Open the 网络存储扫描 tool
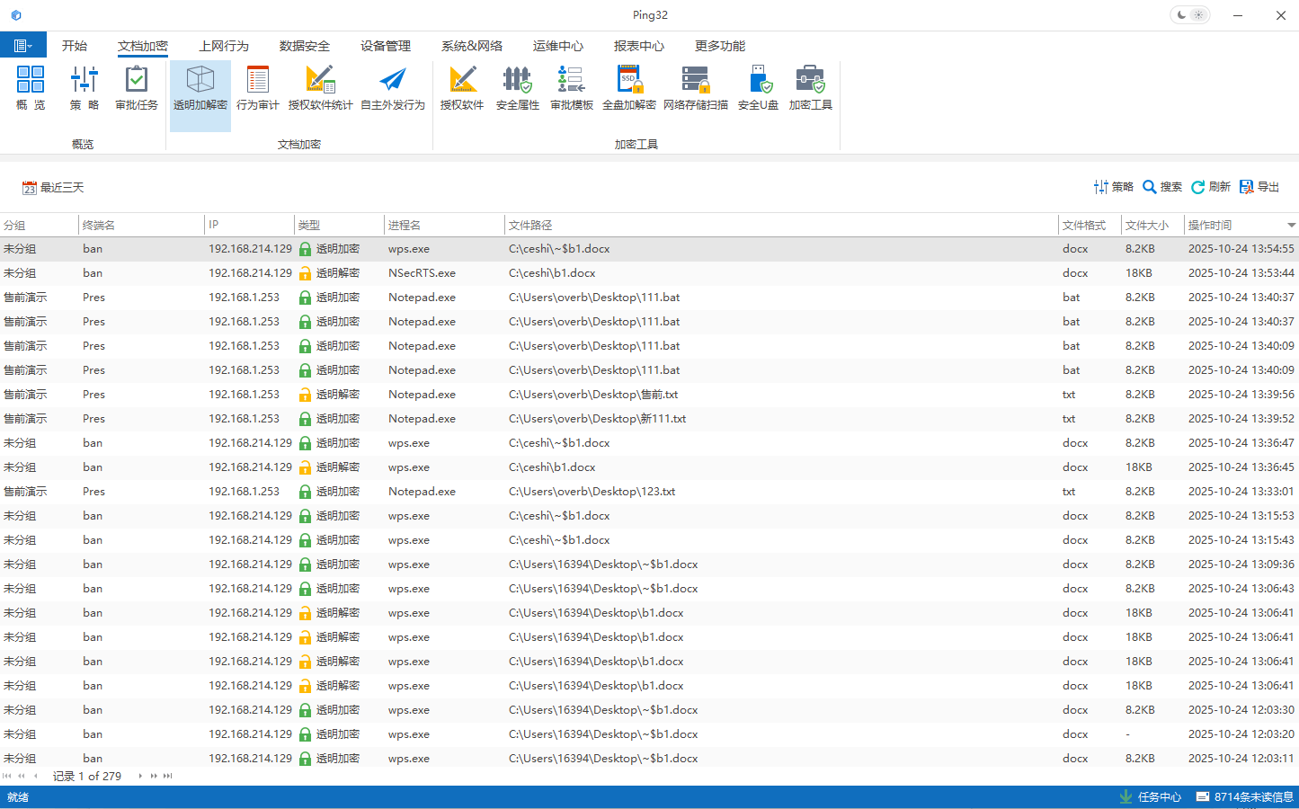The width and height of the screenshot is (1299, 809). [x=695, y=89]
